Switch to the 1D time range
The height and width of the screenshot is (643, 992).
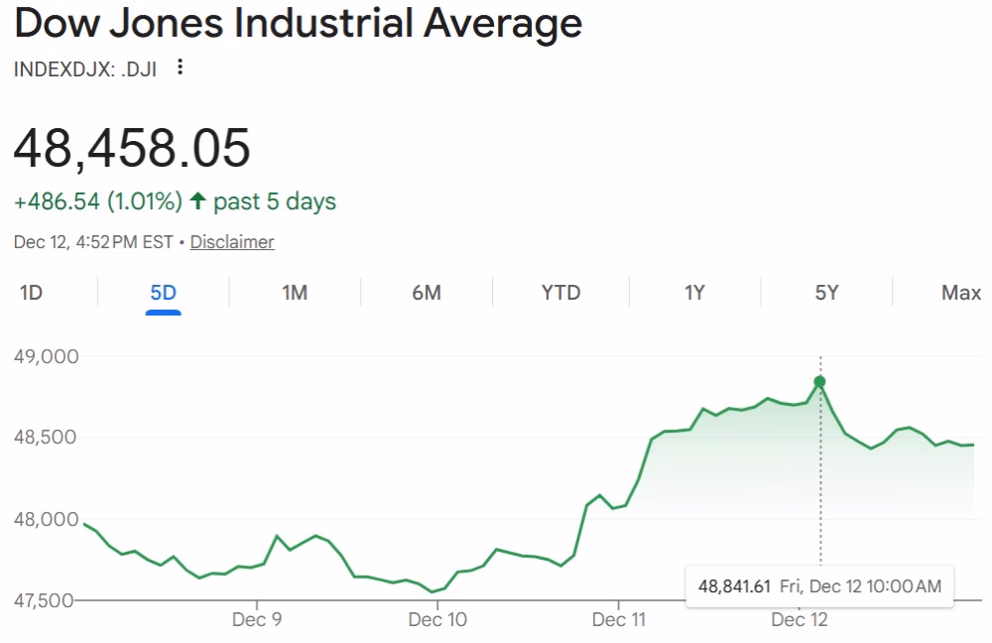coord(32,293)
